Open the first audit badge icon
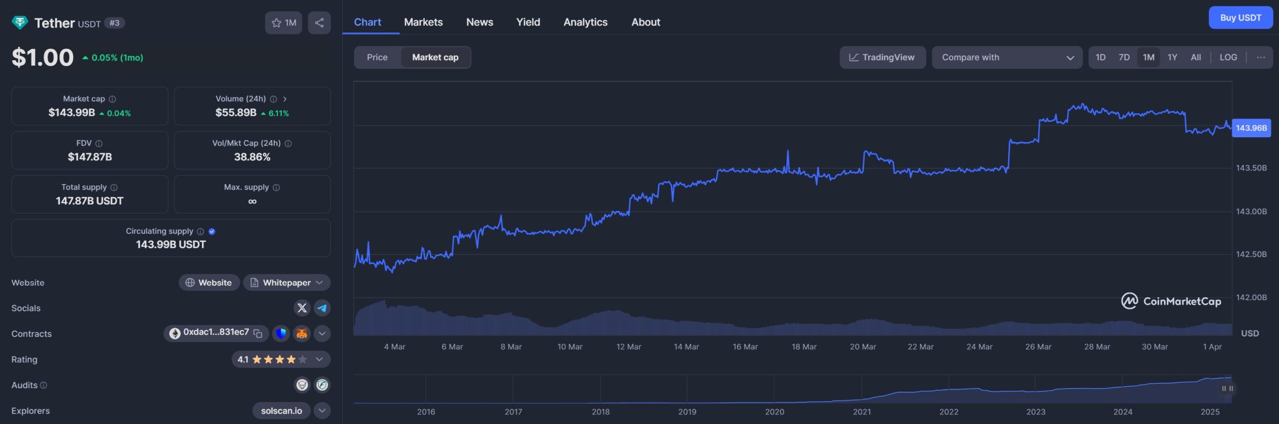Screen dimensions: 1279x424 302,385
